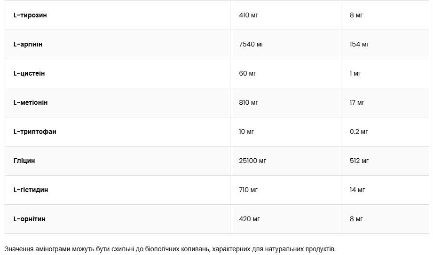Click the 420 мг value
Image resolution: width=433 pixels, height=255 pixels.
(x=249, y=219)
